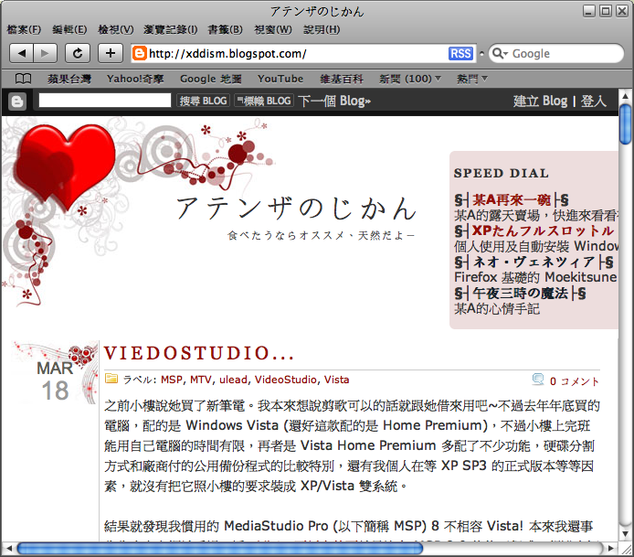Click the 下一個 Blog link
The width and height of the screenshot is (634, 557).
(334, 101)
